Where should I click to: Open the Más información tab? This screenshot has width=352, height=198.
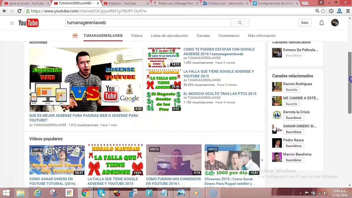(262, 35)
